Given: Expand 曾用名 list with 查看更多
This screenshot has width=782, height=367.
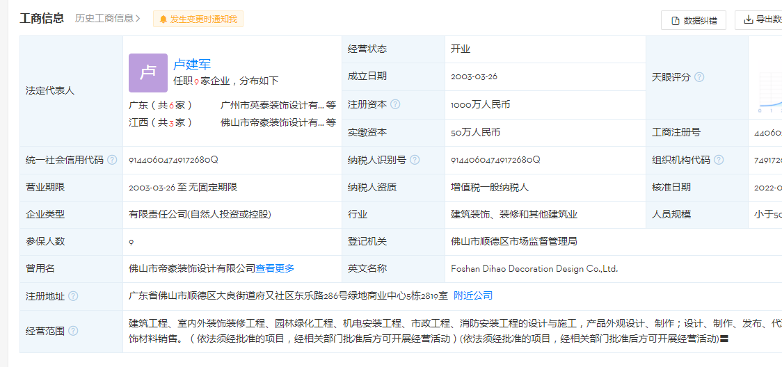Looking at the screenshot, I should [275, 268].
